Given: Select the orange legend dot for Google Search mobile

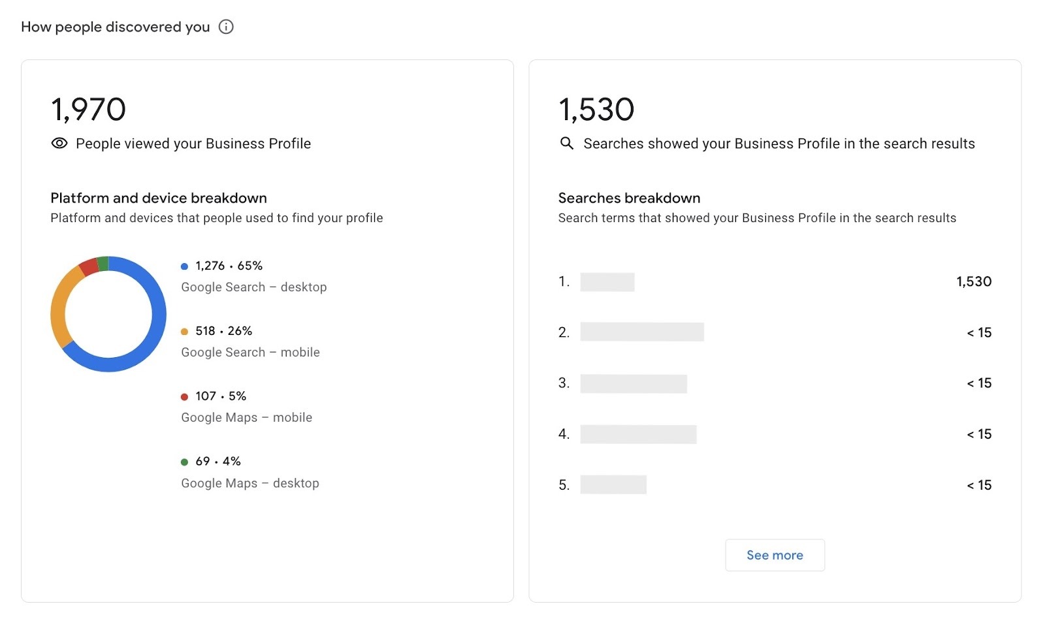Looking at the screenshot, I should pyautogui.click(x=184, y=331).
